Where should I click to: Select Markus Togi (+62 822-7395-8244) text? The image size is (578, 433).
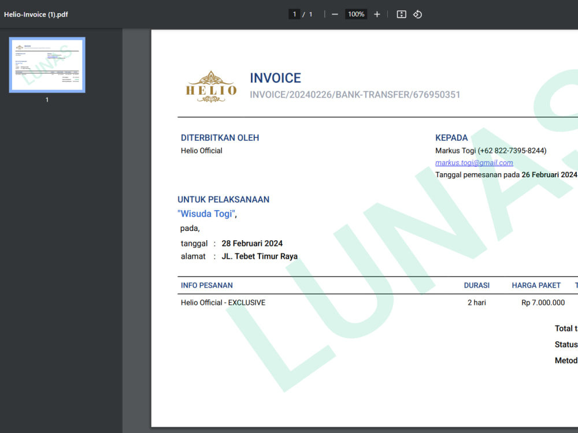coord(491,151)
